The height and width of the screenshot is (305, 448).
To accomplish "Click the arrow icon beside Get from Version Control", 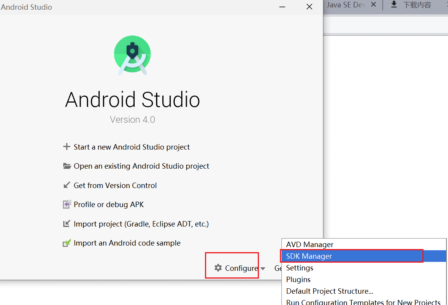I will (66, 185).
